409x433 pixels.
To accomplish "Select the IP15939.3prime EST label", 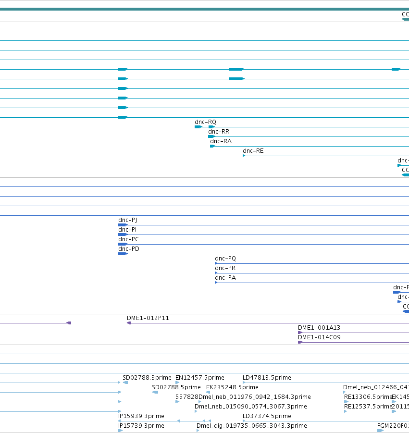I will coord(141,416).
